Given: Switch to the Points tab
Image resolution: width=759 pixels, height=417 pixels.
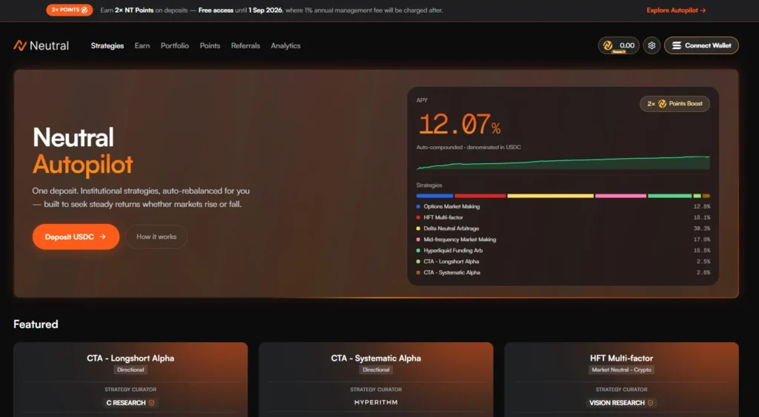Looking at the screenshot, I should (210, 45).
